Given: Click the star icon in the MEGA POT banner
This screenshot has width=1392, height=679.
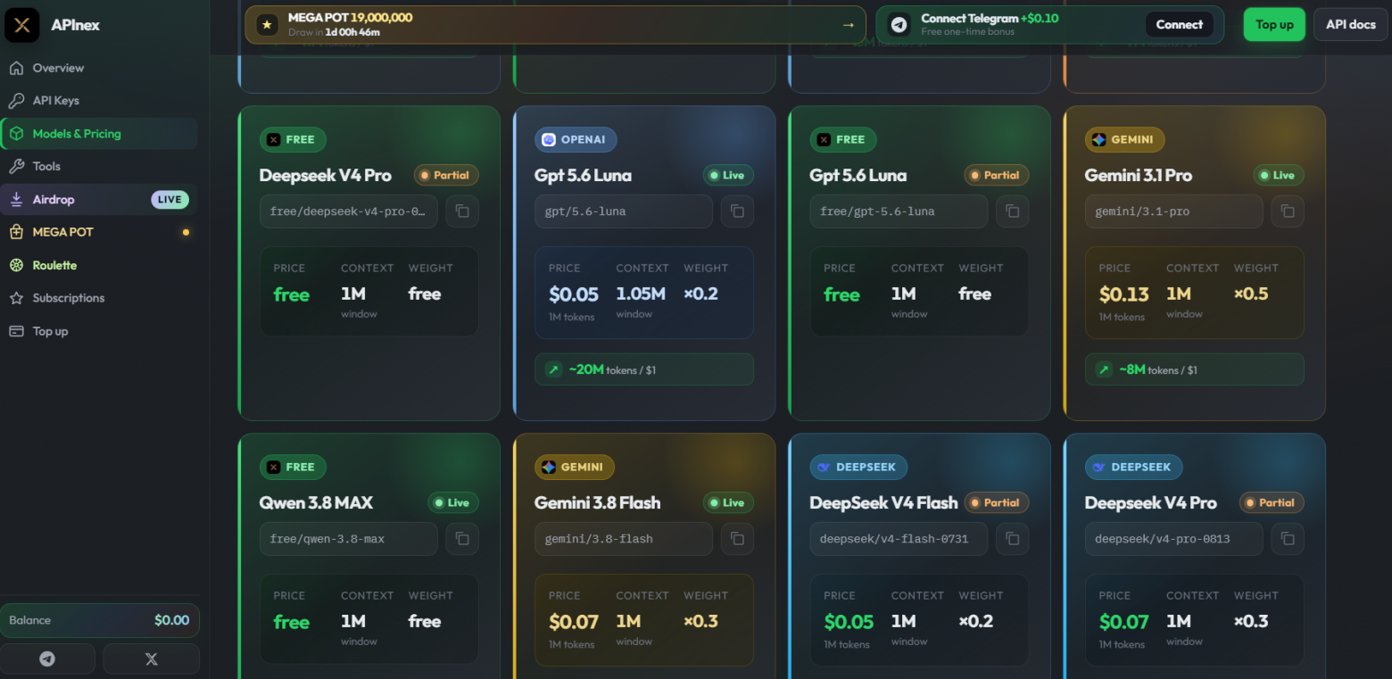Looking at the screenshot, I should pyautogui.click(x=267, y=25).
